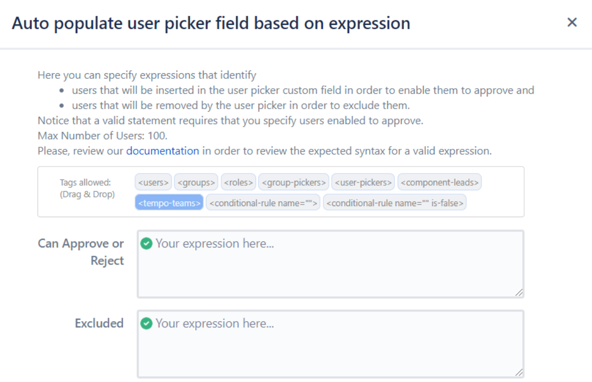Click the "Excluded" field label
Image resolution: width=592 pixels, height=382 pixels.
tap(99, 324)
